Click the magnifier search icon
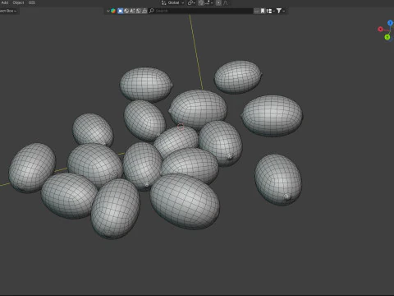The width and height of the screenshot is (394, 296). (x=151, y=11)
